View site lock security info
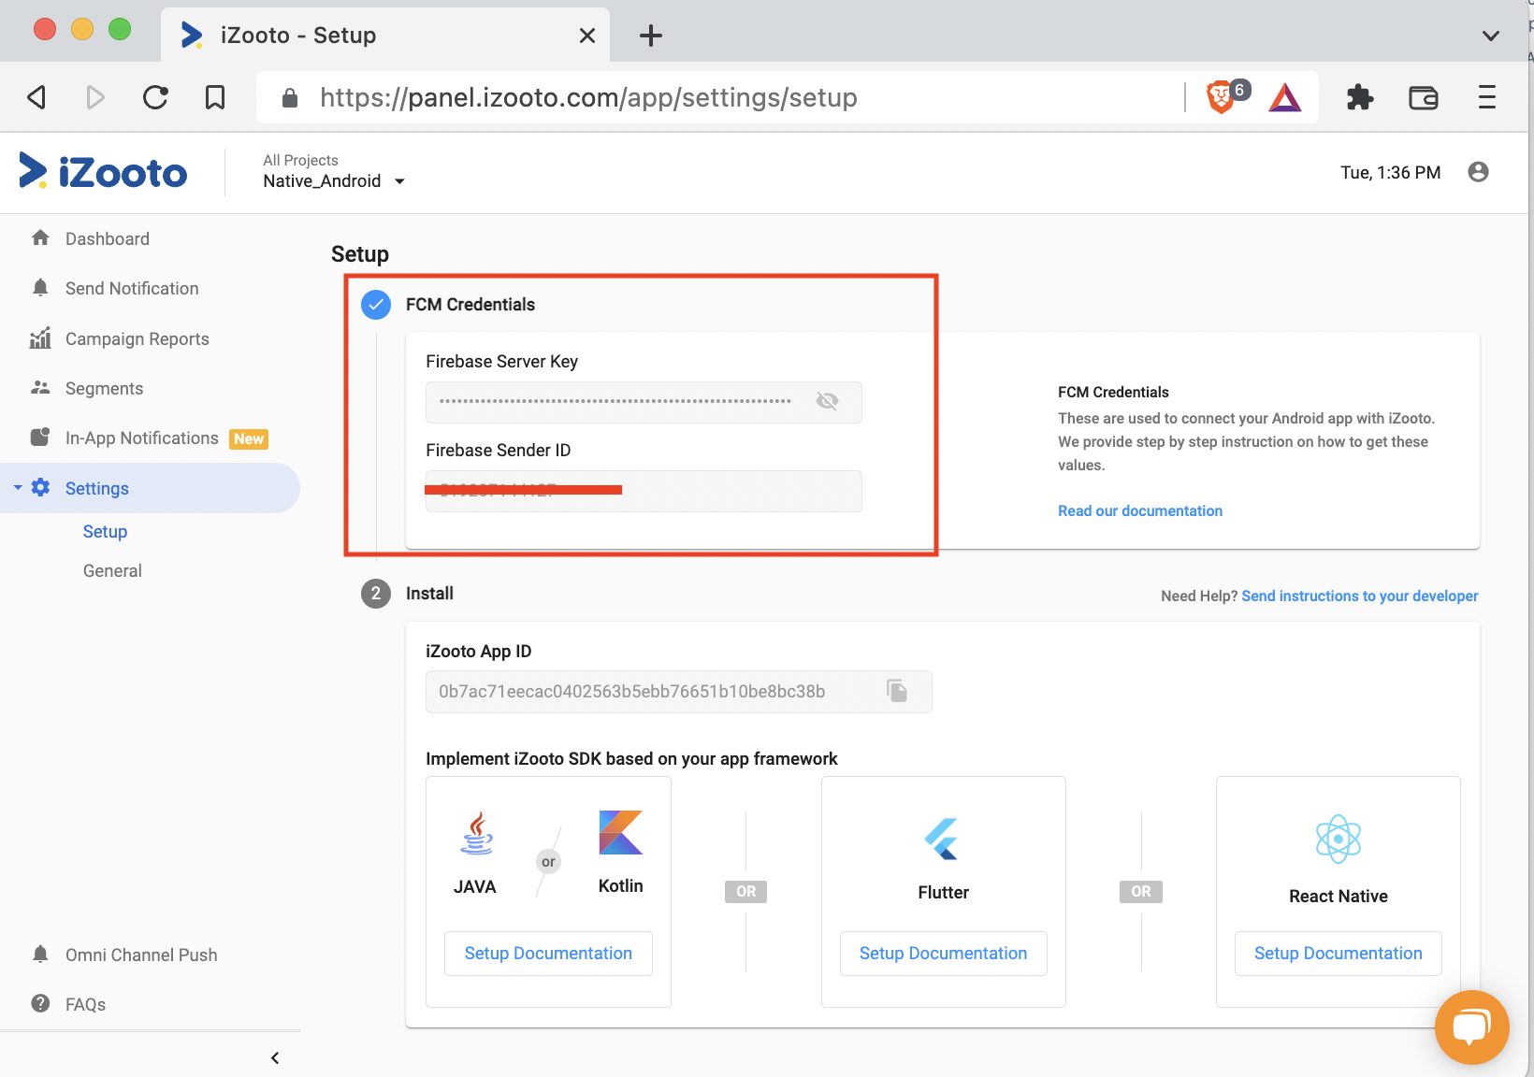The width and height of the screenshot is (1534, 1077). click(x=290, y=97)
